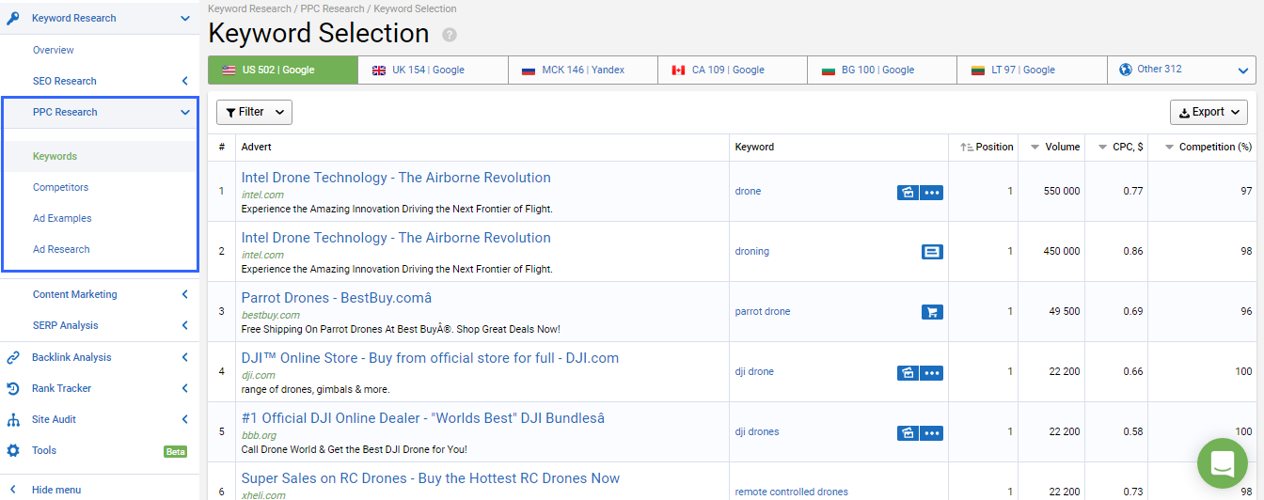The height and width of the screenshot is (500, 1264).
Task: Open 'Super Sales on RC Drones' advert title
Action: [x=431, y=478]
